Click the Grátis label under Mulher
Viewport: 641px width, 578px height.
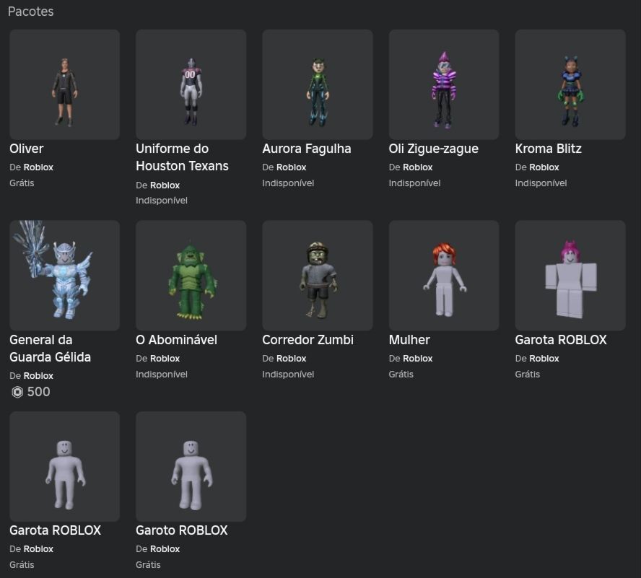401,375
